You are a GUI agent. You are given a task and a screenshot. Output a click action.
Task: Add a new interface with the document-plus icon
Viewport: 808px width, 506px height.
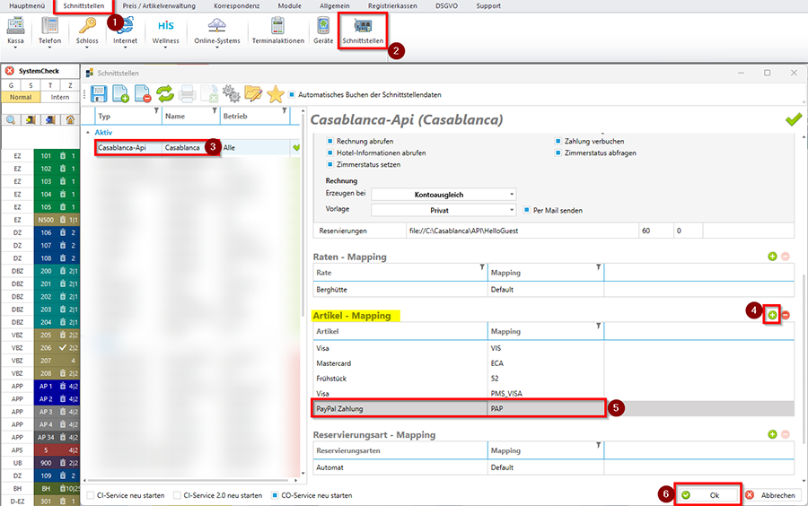[119, 93]
